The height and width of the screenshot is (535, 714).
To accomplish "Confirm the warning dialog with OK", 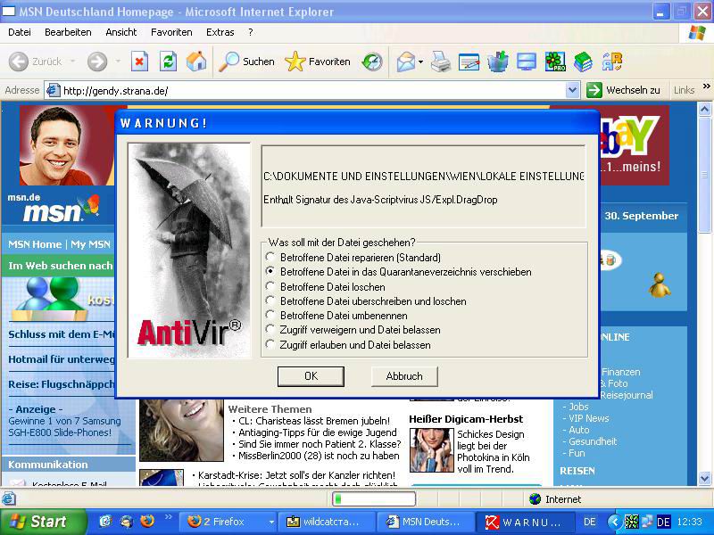I will click(311, 376).
